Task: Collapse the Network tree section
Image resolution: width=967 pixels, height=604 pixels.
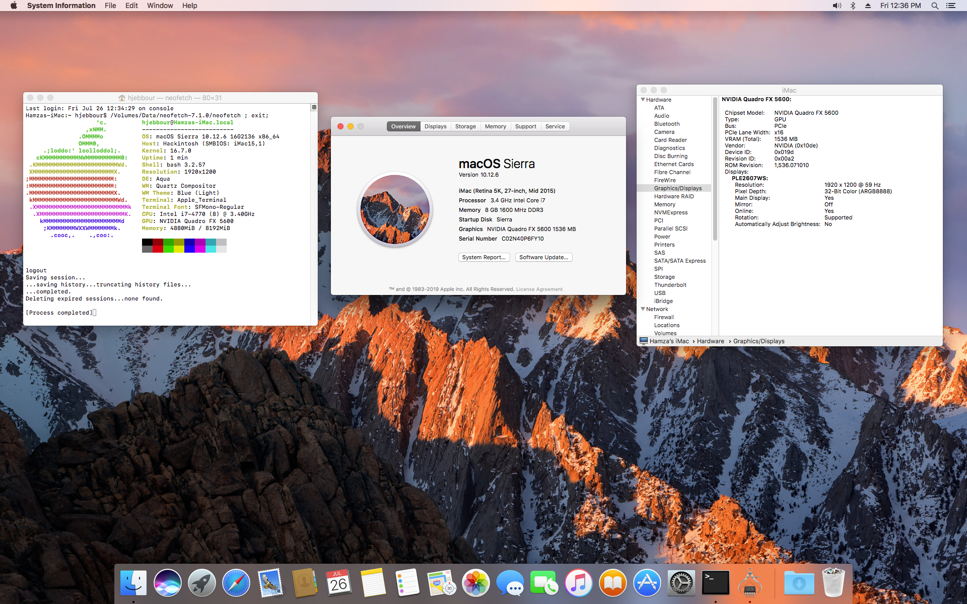Action: [643, 309]
